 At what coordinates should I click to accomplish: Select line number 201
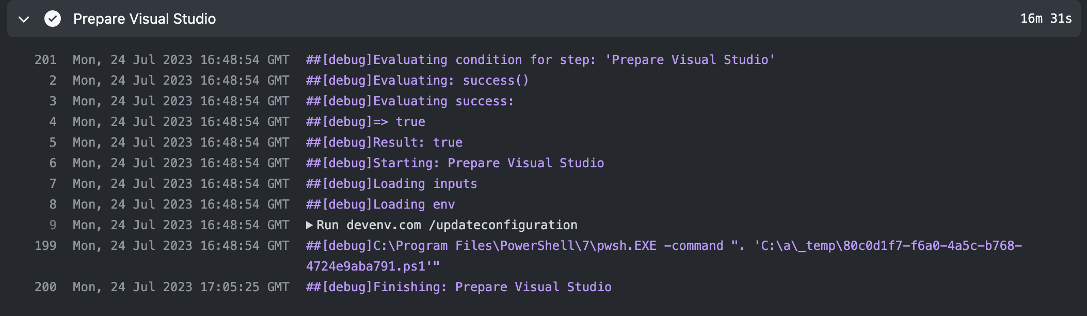(45, 59)
